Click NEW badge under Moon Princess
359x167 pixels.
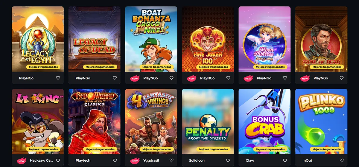(248, 78)
